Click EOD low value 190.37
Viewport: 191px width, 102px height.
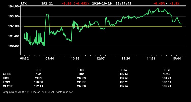click(81, 82)
